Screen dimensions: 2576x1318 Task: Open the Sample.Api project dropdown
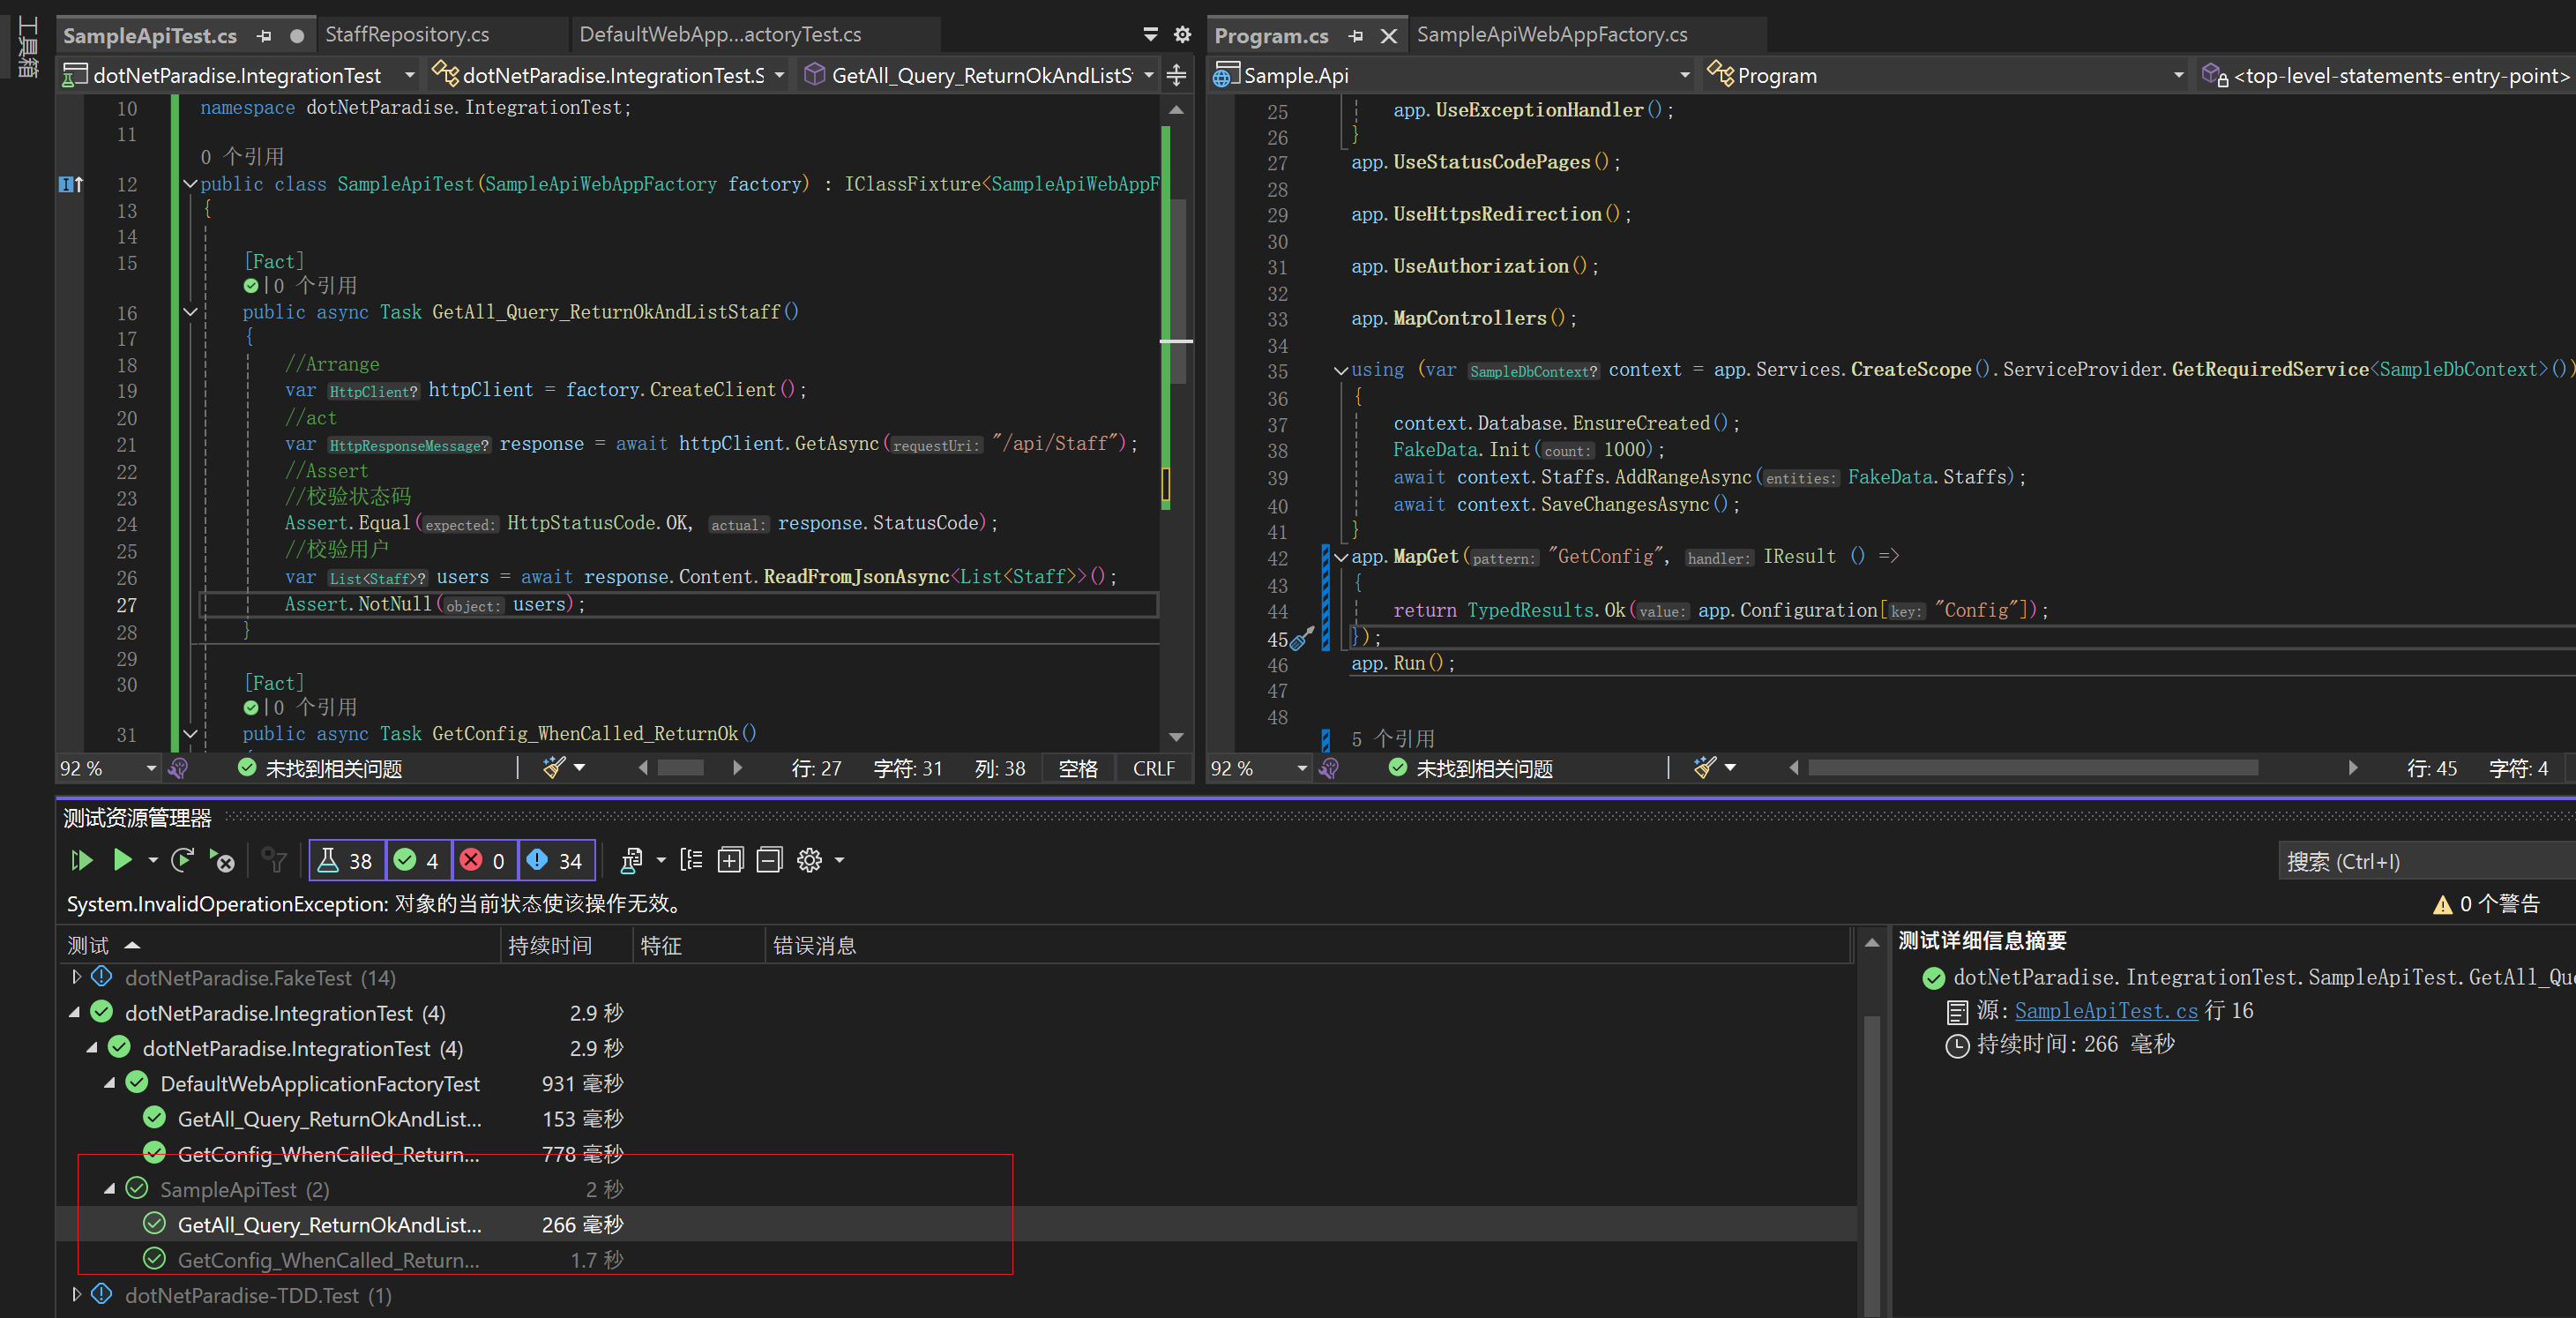pos(1684,75)
